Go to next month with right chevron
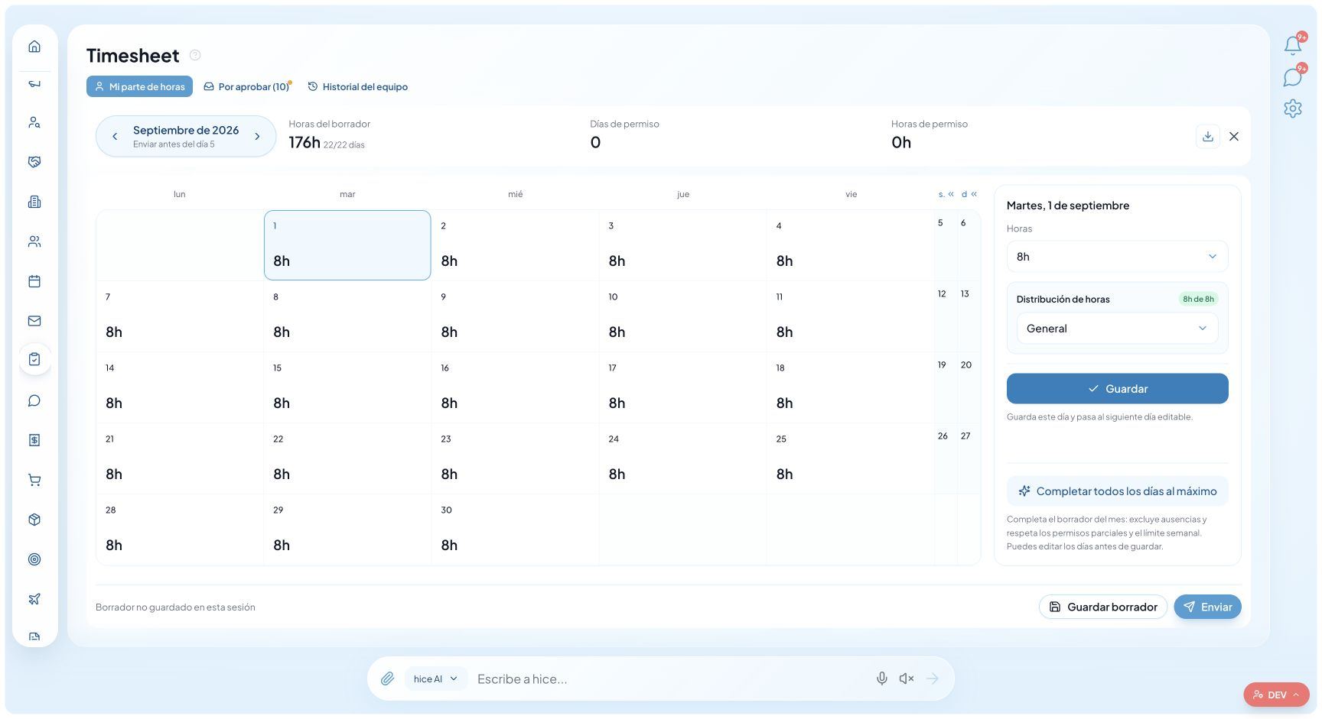This screenshot has height=719, width=1322. (257, 137)
